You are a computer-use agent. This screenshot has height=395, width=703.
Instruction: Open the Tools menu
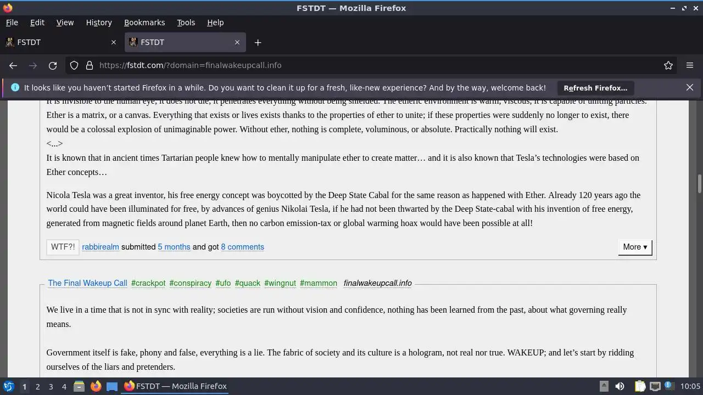pyautogui.click(x=186, y=22)
